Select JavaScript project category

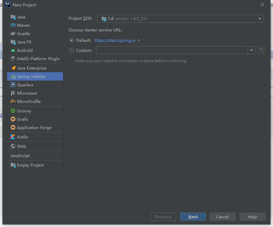[x=20, y=156]
